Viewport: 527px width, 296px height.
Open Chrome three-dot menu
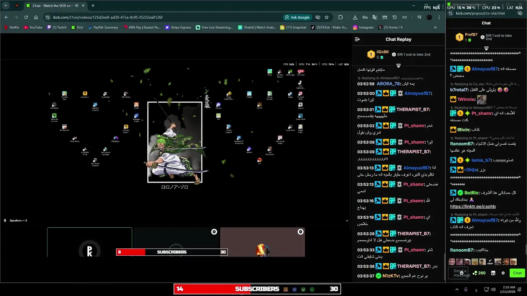439,17
